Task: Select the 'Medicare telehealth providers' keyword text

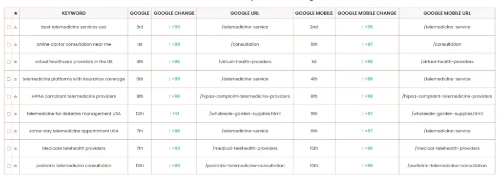Action: [x=74, y=148]
